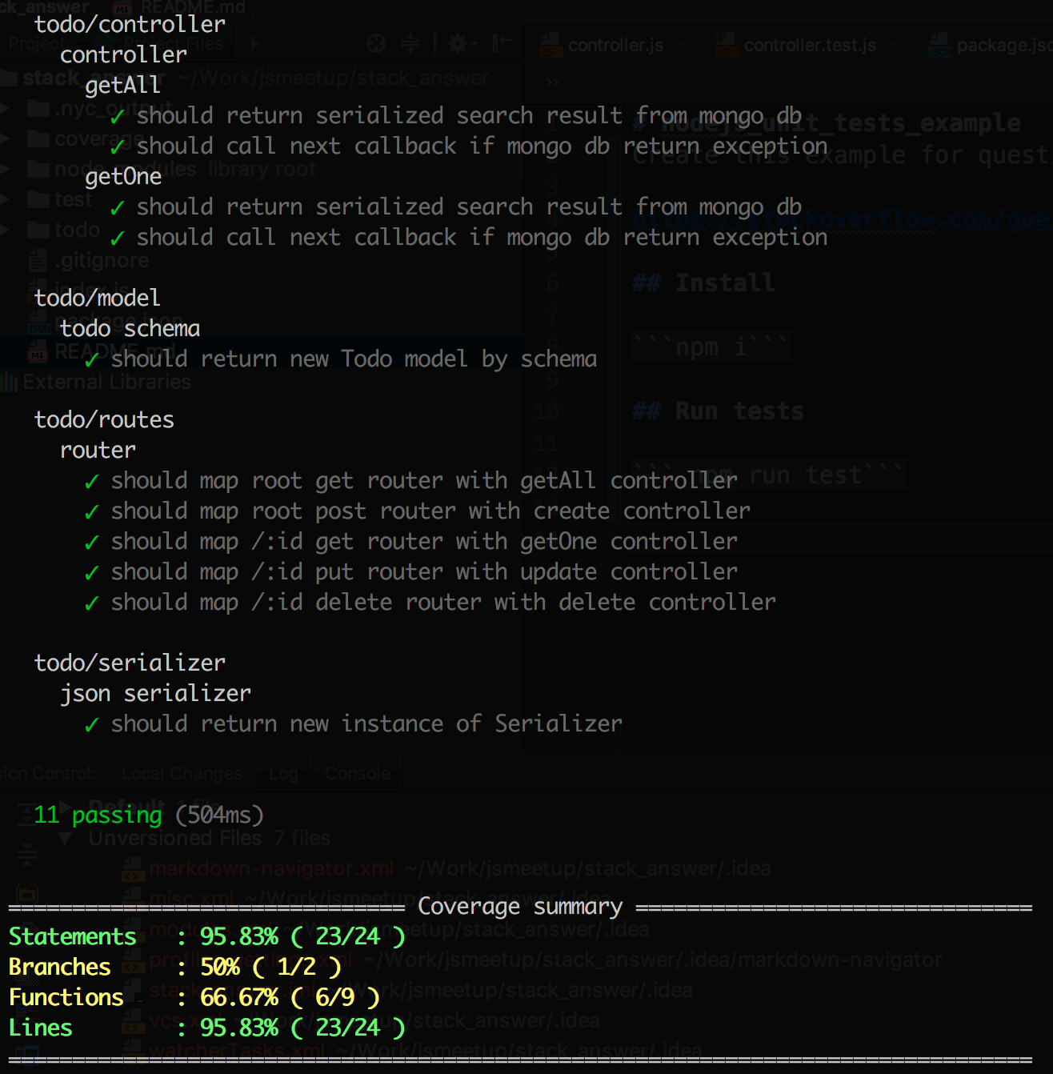Image resolution: width=1053 pixels, height=1074 pixels.
Task: Click the markdown-navigator.xml file icon
Action: (x=133, y=869)
